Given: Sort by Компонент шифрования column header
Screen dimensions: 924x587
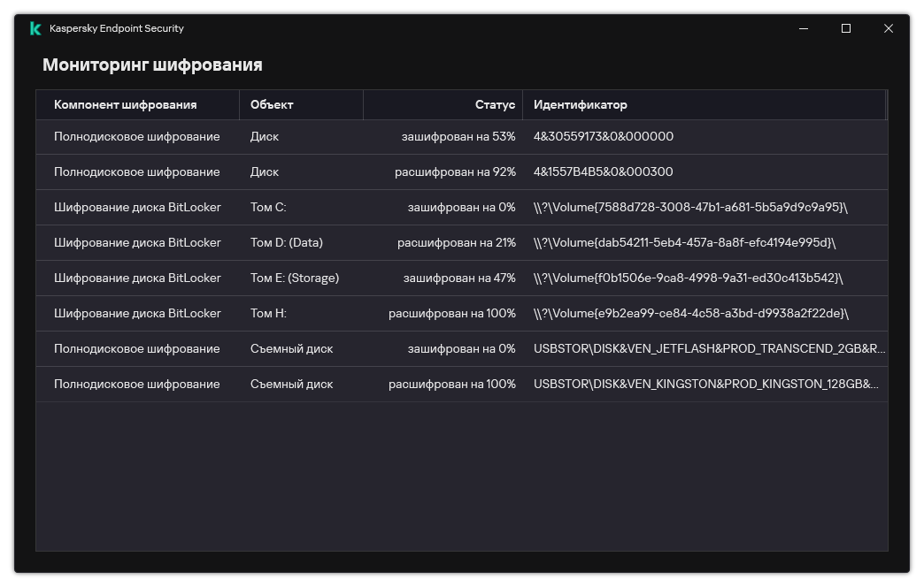Looking at the screenshot, I should click(125, 104).
